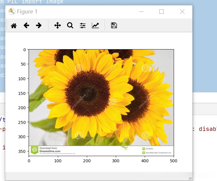Go forward to next view
Viewport: 217px width, 181px height.
39,25
